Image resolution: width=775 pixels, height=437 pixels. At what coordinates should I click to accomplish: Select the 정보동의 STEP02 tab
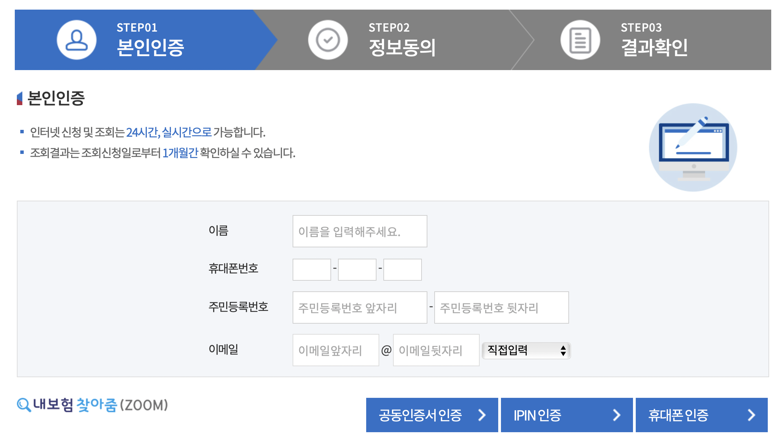point(402,47)
